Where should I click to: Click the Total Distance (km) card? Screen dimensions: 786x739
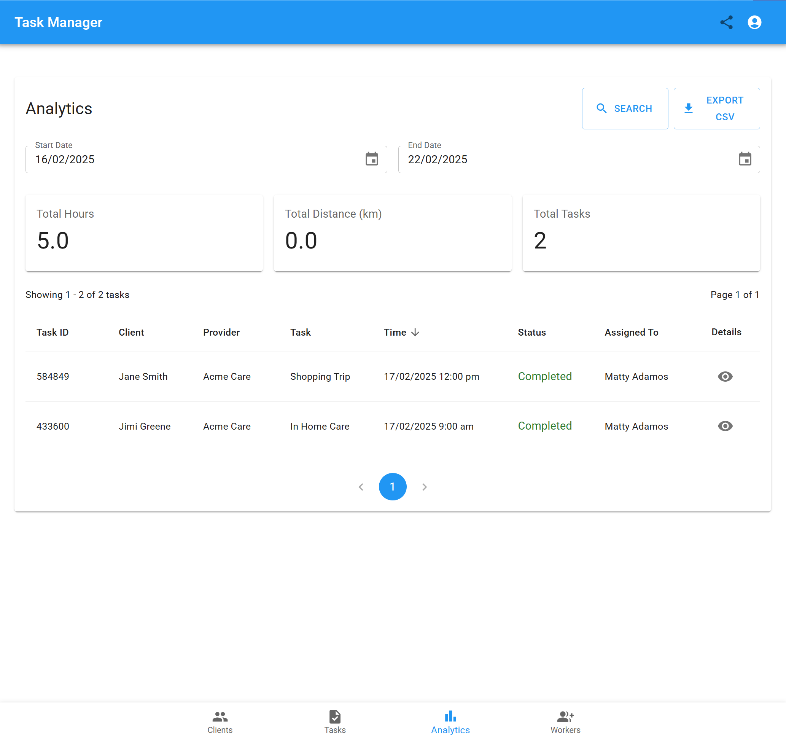click(x=393, y=233)
